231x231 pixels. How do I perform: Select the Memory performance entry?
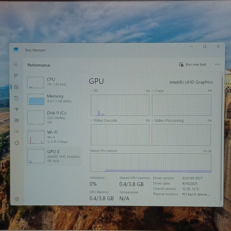click(54, 99)
